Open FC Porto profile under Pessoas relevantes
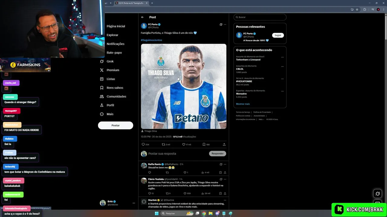Screen dimensions: 387x217 pos(248,34)
